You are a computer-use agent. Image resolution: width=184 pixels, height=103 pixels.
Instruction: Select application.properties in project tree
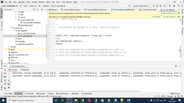point(24,44)
